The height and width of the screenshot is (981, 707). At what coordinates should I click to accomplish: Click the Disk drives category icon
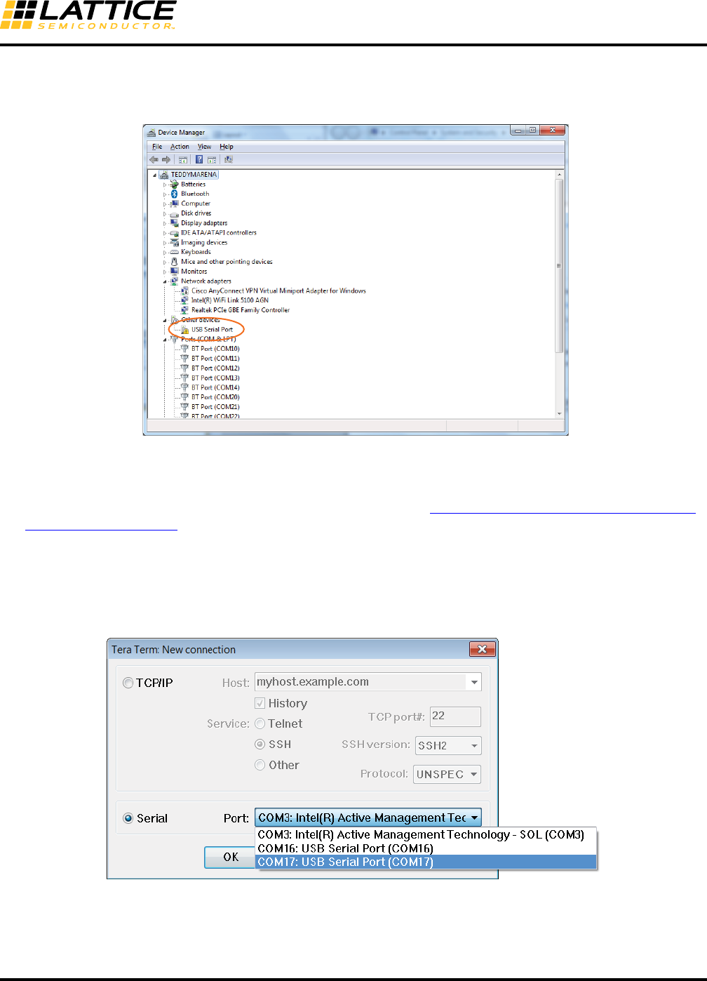tap(175, 213)
